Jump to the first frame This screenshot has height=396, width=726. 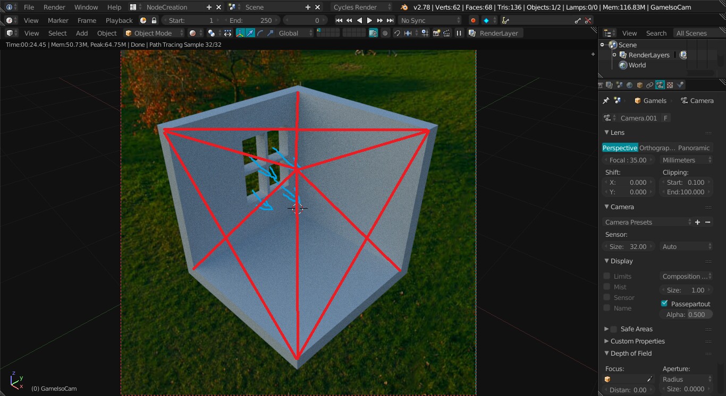tap(339, 20)
